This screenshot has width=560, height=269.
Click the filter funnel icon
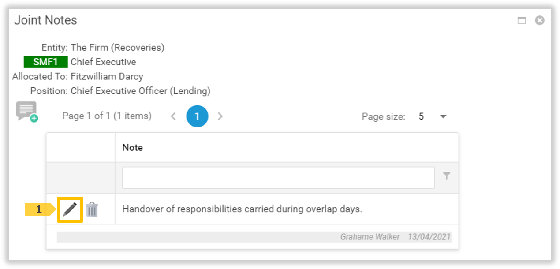[447, 176]
